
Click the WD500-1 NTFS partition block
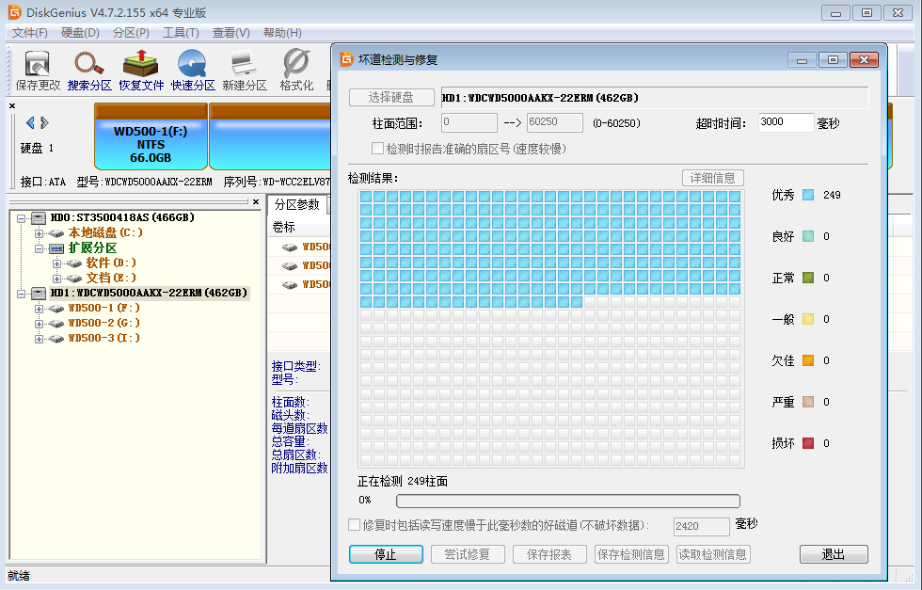150,141
